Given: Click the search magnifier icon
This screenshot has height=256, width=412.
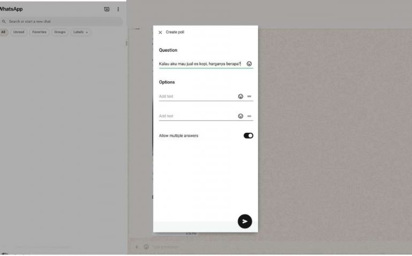Looking at the screenshot, I should [4, 21].
